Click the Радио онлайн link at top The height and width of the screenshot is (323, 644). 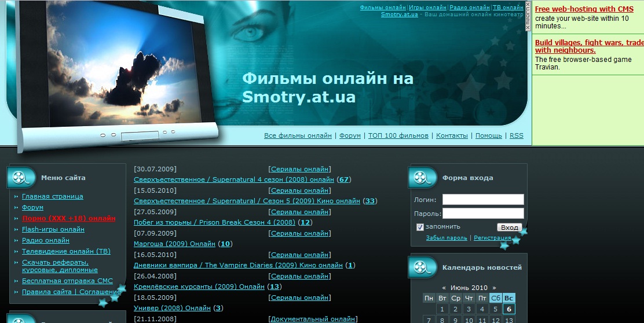point(470,8)
